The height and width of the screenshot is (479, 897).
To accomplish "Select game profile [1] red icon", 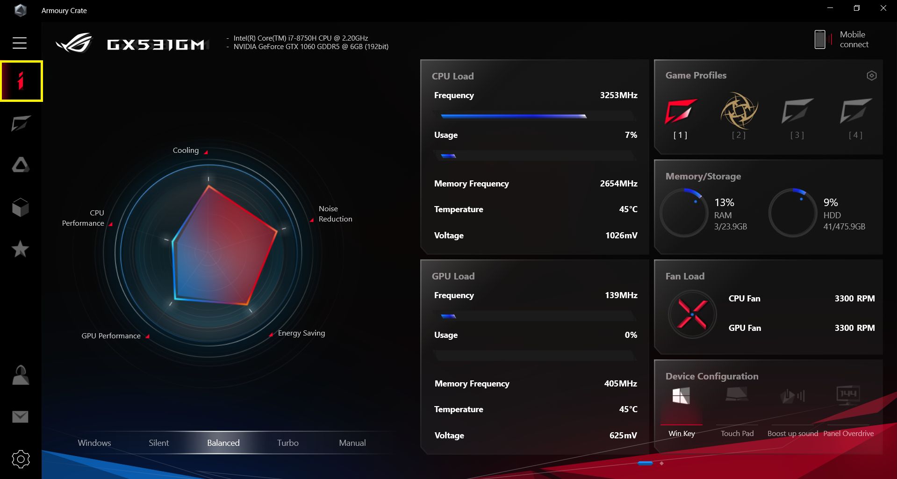I will [681, 111].
